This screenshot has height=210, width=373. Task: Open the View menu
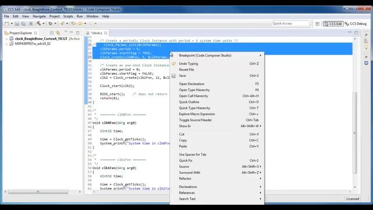pyautogui.click(x=26, y=16)
